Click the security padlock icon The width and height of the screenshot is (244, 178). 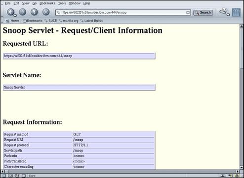(237, 176)
